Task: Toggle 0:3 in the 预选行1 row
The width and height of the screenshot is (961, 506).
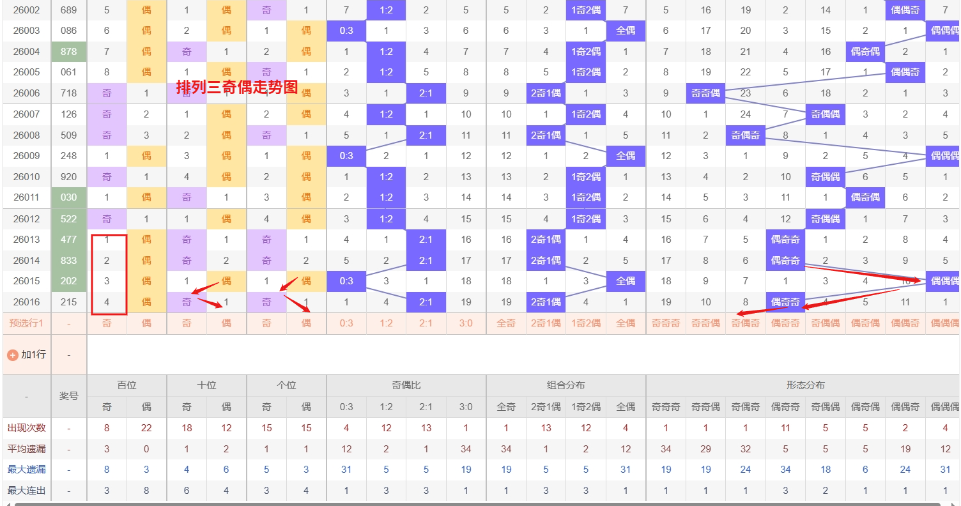Action: click(x=346, y=323)
